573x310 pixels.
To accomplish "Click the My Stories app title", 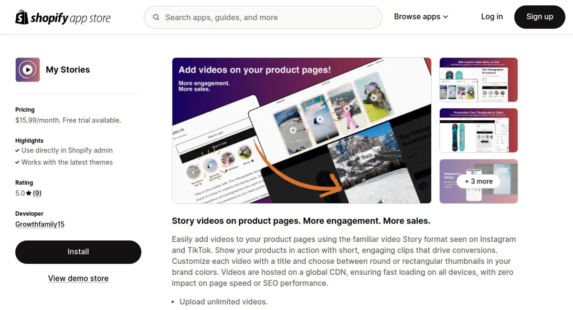I will click(x=68, y=70).
